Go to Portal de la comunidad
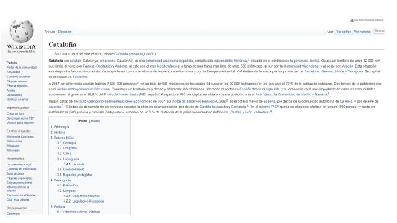This screenshot has width=397, height=223. [x=22, y=68]
